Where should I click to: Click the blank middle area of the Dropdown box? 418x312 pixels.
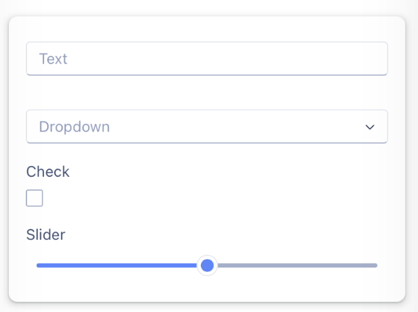coord(227,126)
